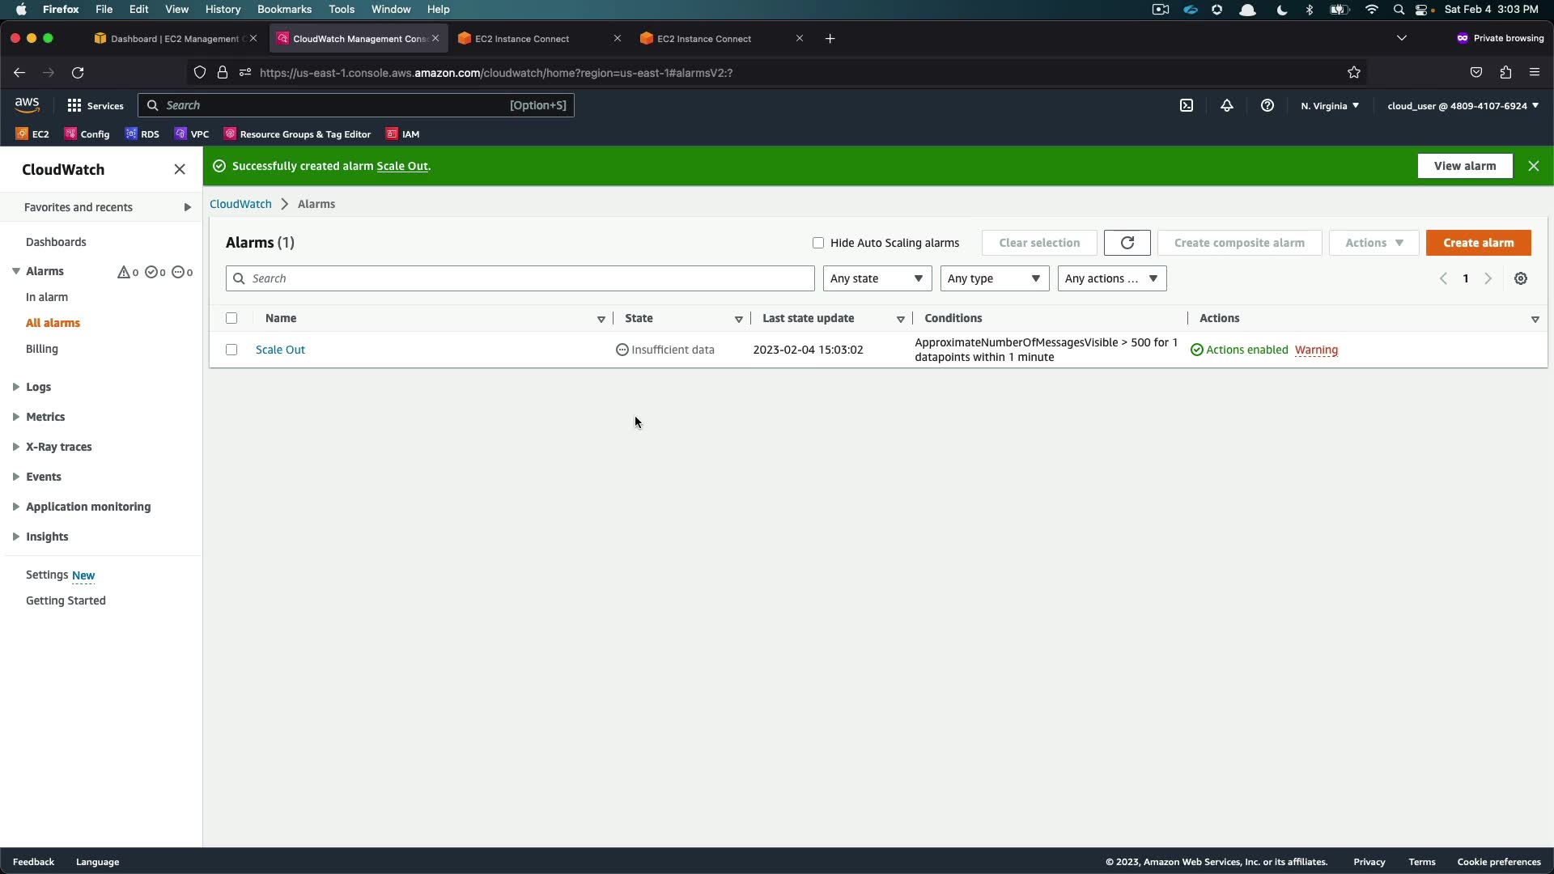Select the Scale Out alarm checkbox
Screen dimensions: 1554x874
pyautogui.click(x=231, y=350)
